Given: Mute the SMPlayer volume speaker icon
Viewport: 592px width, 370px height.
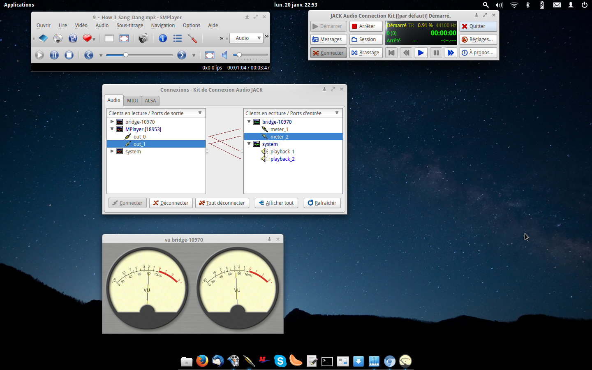Looking at the screenshot, I should click(224, 55).
